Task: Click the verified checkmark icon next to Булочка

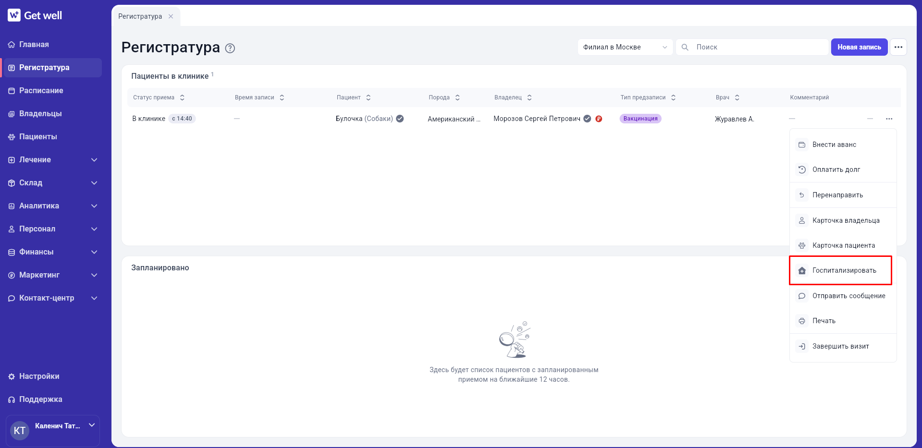Action: [x=400, y=119]
